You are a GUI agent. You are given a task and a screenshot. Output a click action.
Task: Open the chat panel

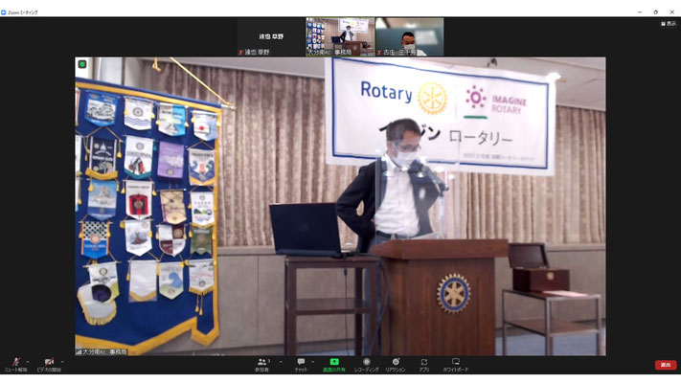(301, 364)
